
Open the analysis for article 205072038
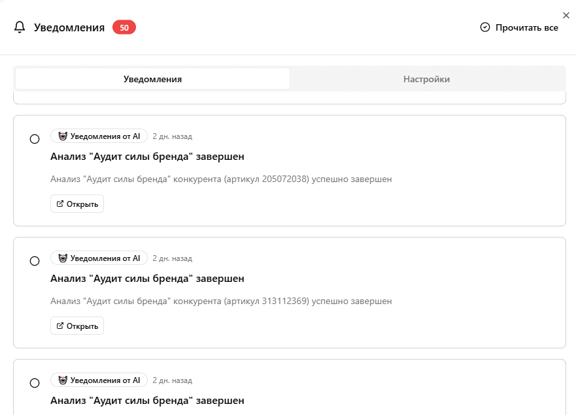[76, 203]
